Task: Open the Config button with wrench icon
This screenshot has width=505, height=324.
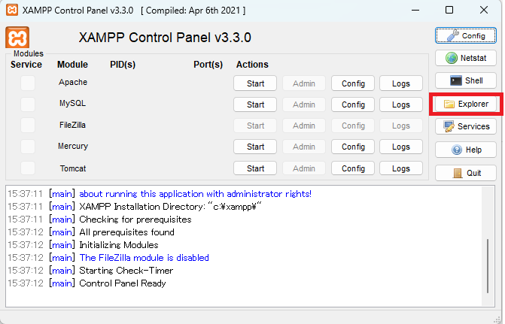Action: (465, 35)
